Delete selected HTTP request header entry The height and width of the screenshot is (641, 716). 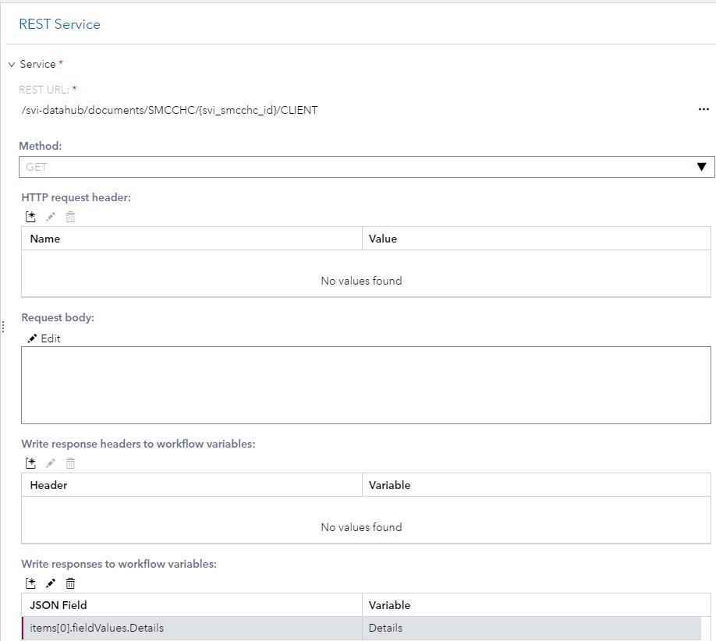pos(70,217)
